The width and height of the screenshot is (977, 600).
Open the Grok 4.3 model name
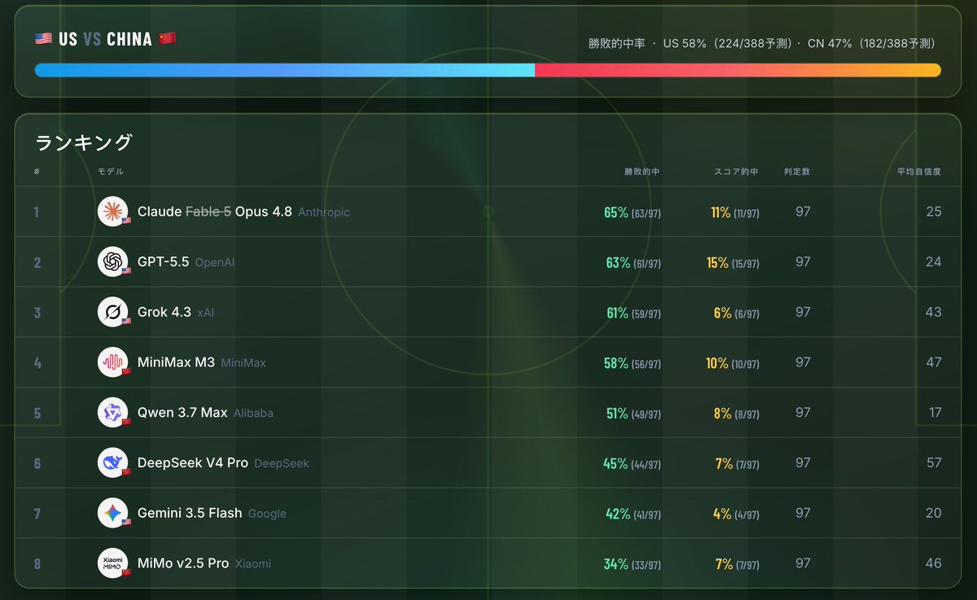tap(164, 312)
